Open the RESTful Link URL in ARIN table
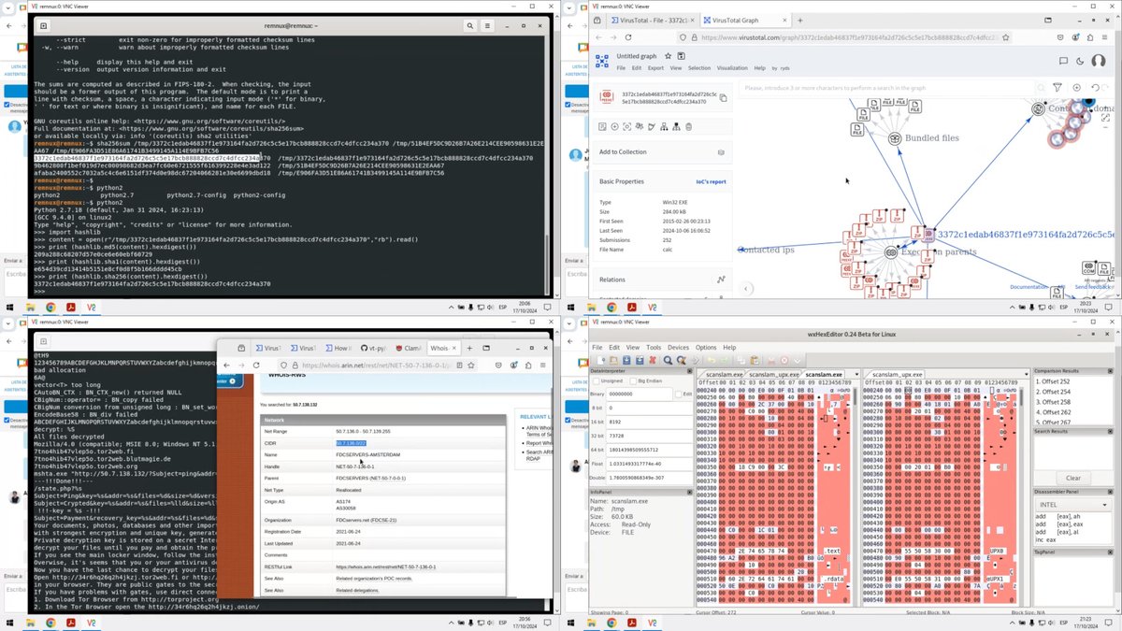The image size is (1122, 631). click(386, 566)
